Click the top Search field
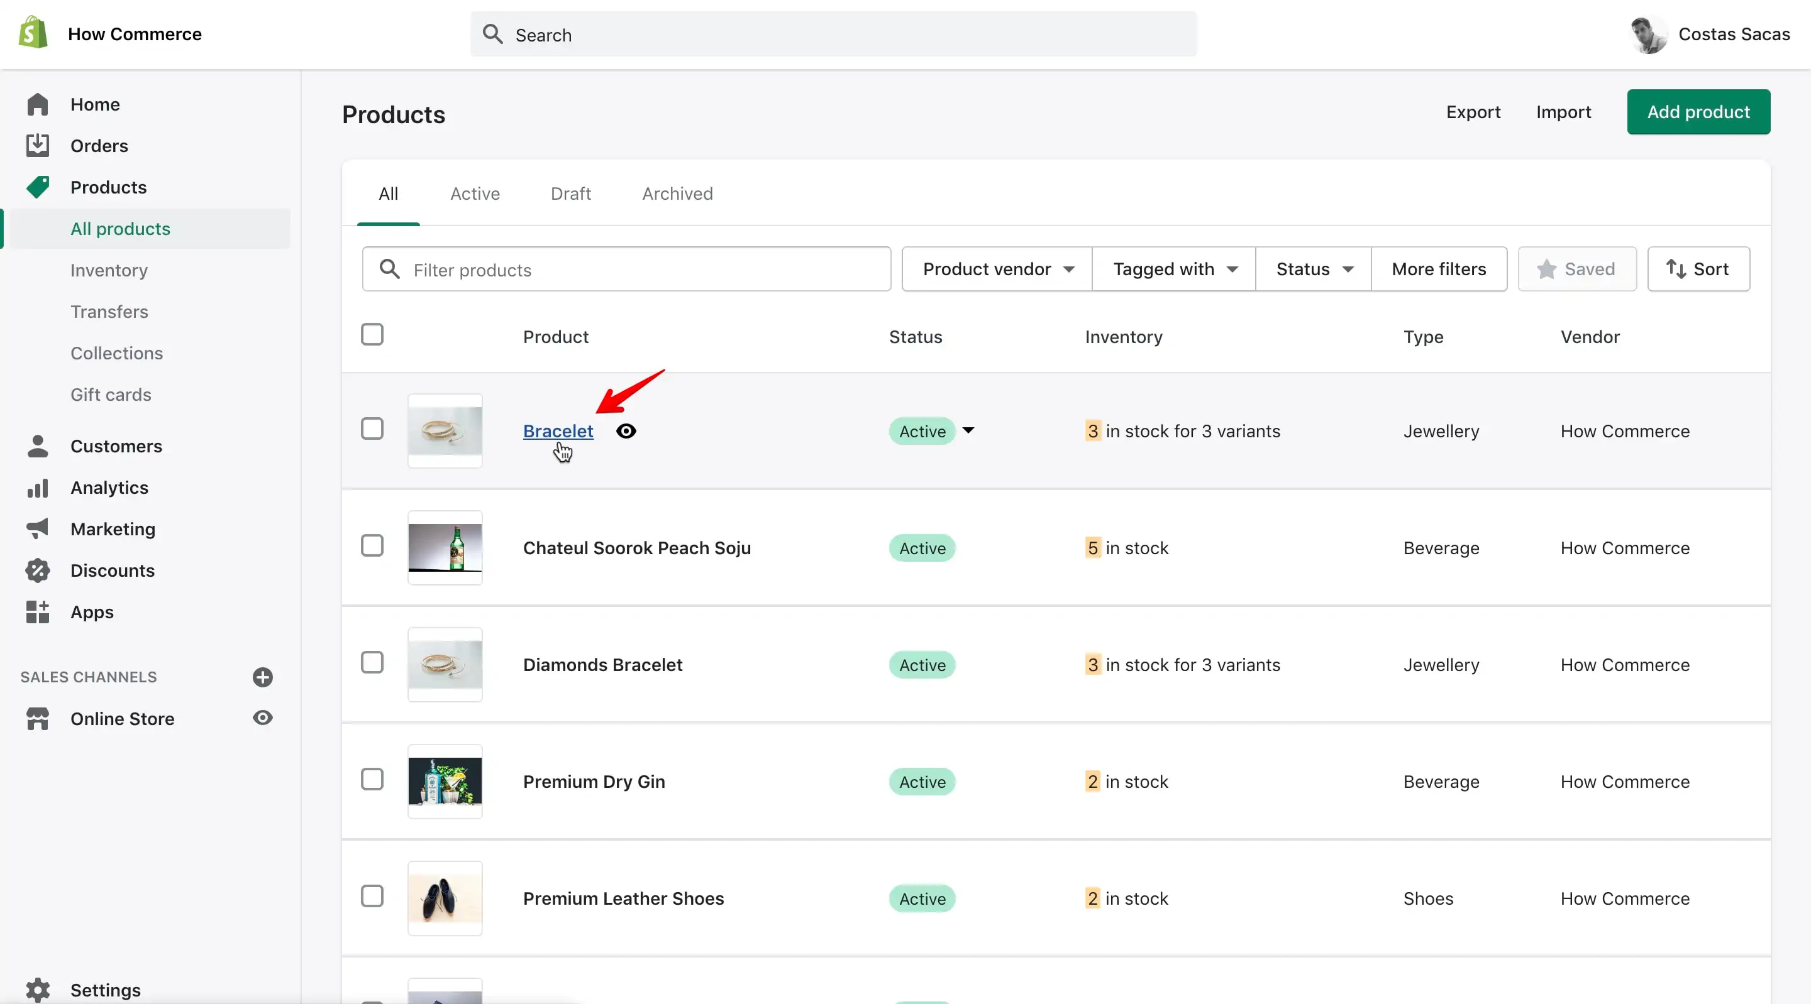The image size is (1811, 1004). pos(833,34)
